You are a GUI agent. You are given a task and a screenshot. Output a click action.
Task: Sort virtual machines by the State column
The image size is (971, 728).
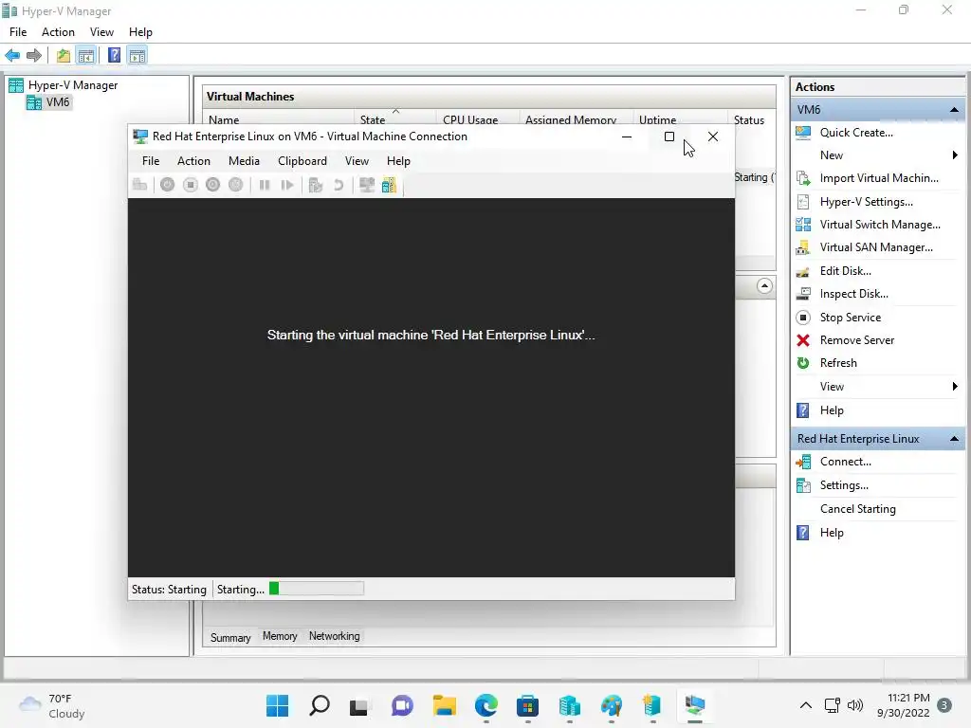(394, 119)
